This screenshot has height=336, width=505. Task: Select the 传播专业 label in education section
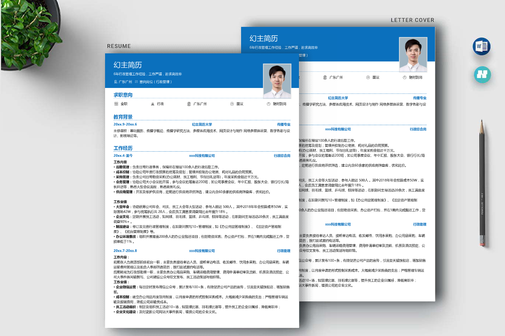click(x=284, y=124)
